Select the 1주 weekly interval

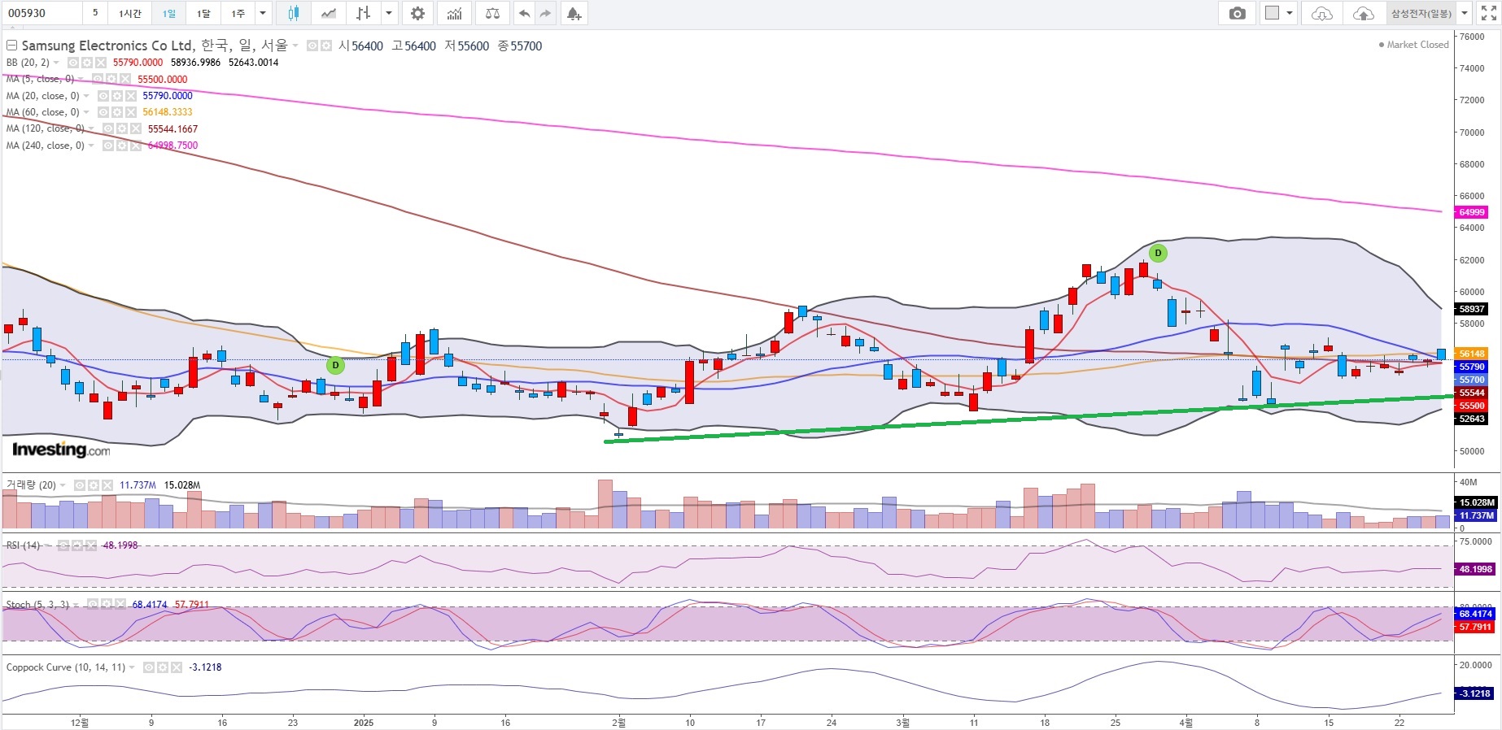(238, 13)
